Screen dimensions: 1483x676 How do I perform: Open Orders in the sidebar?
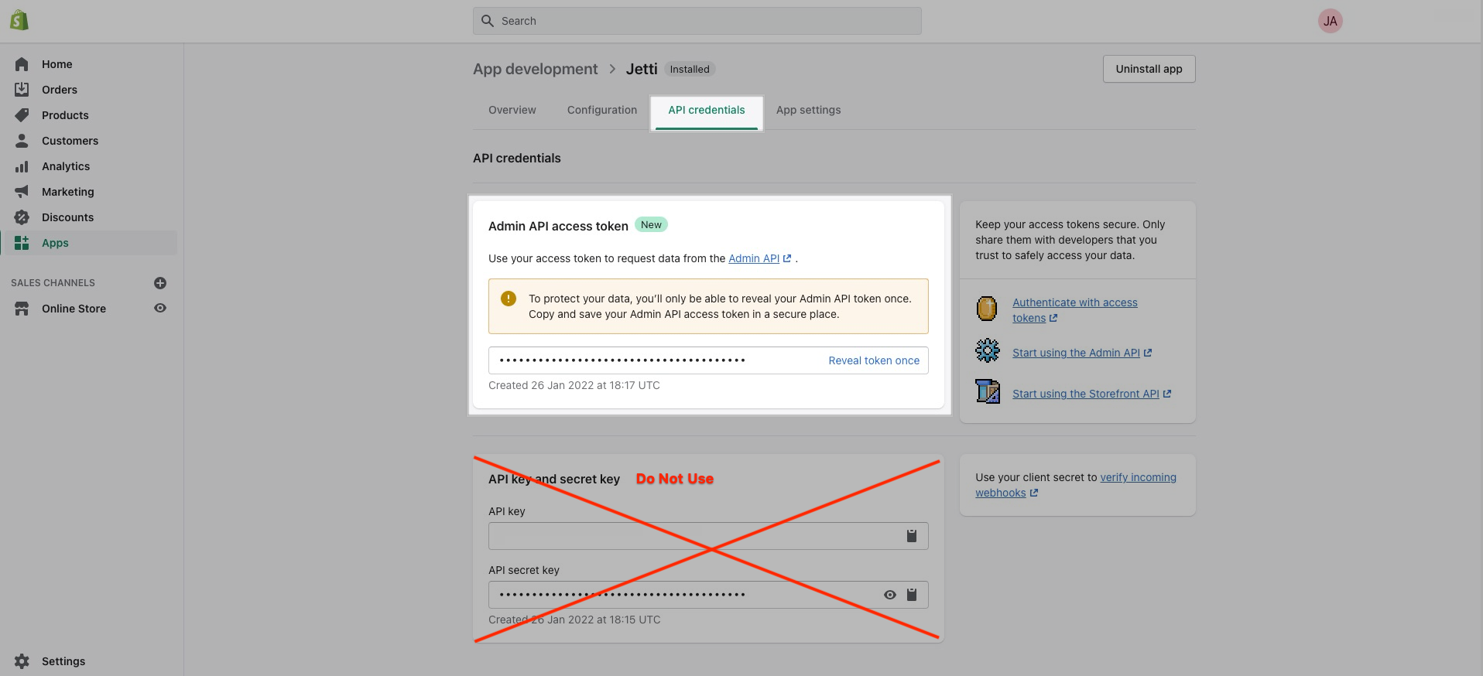point(60,90)
